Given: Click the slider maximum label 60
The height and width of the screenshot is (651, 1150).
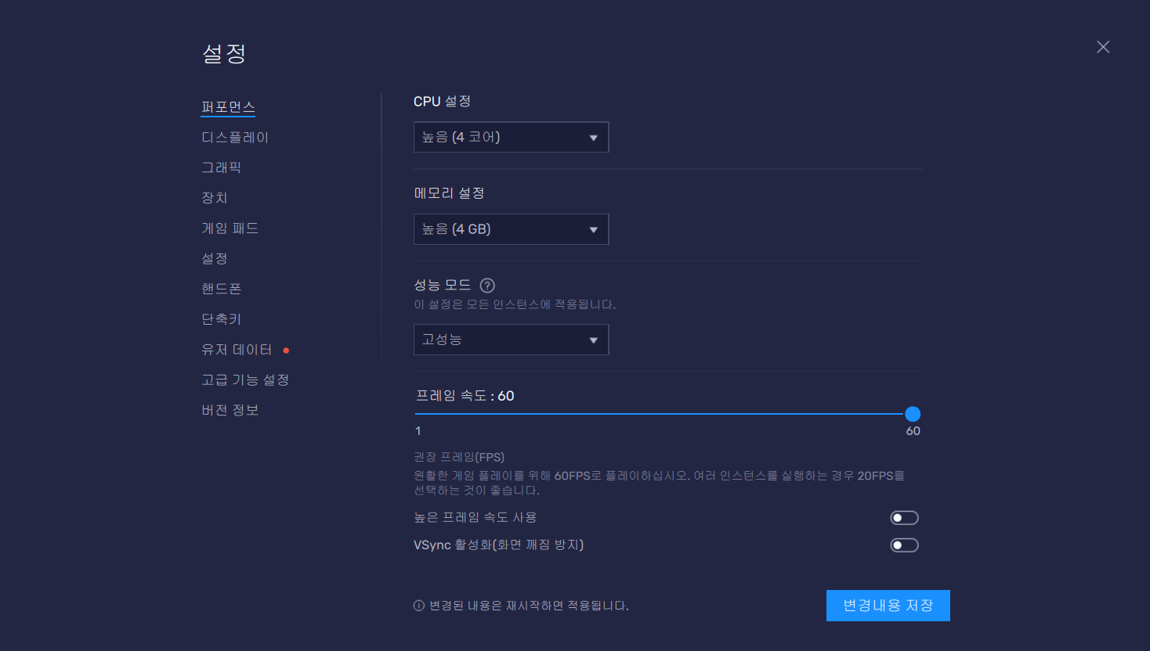Looking at the screenshot, I should 913,431.
